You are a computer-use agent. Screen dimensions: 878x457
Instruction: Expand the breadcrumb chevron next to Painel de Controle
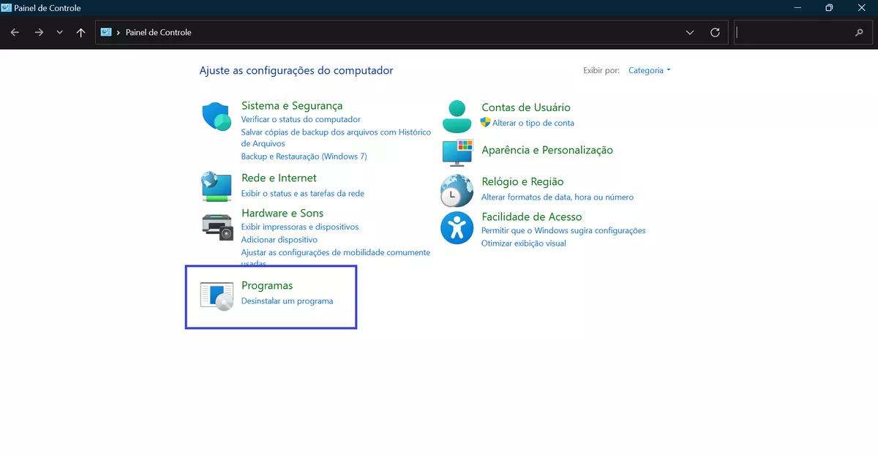point(117,32)
